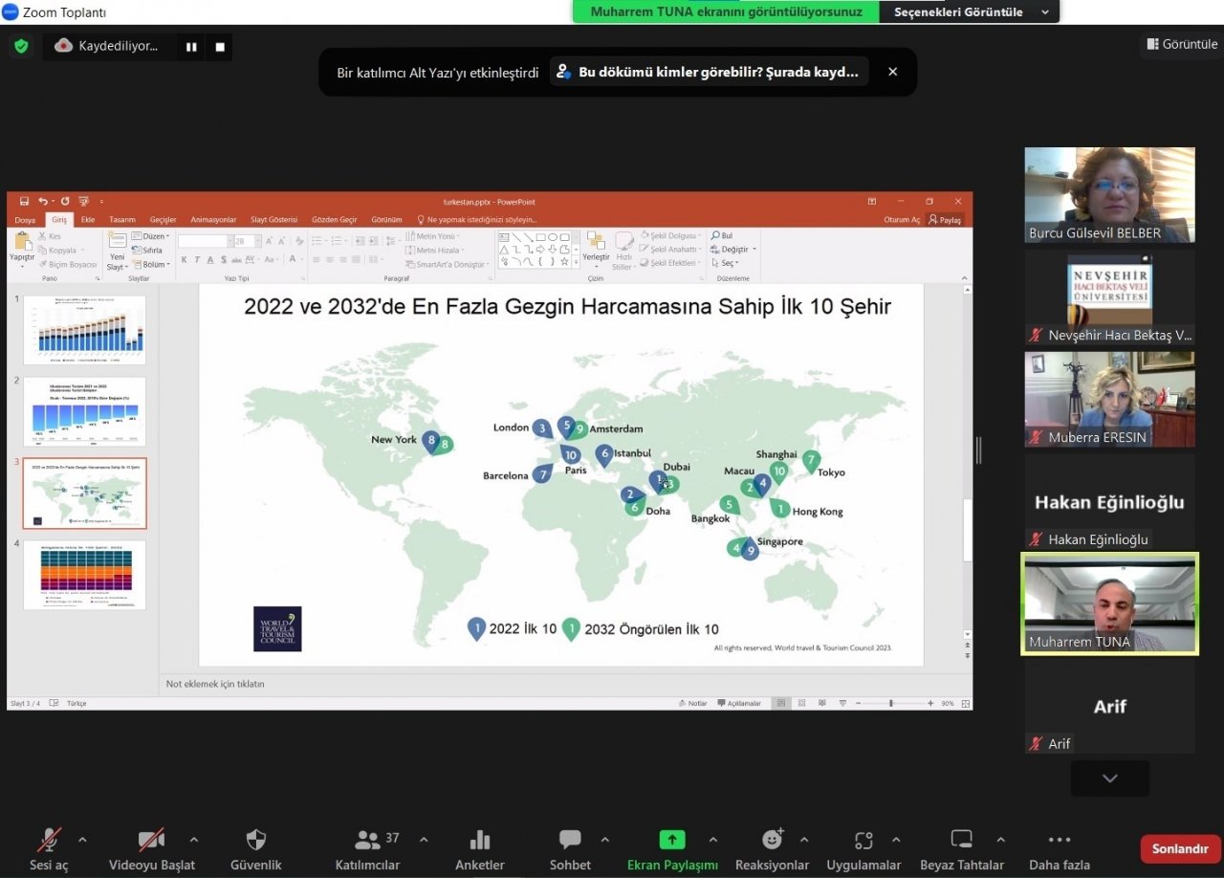Unmute using the Sesi aç microphone icon
This screenshot has height=878, width=1224.
[x=49, y=841]
